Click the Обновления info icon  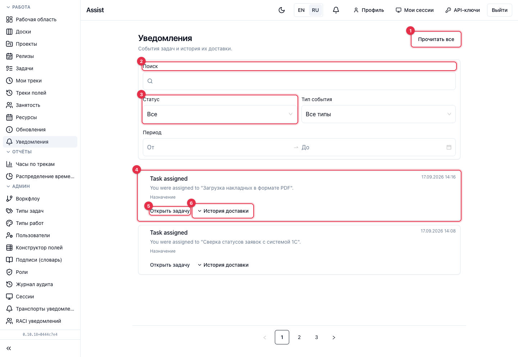coord(9,130)
